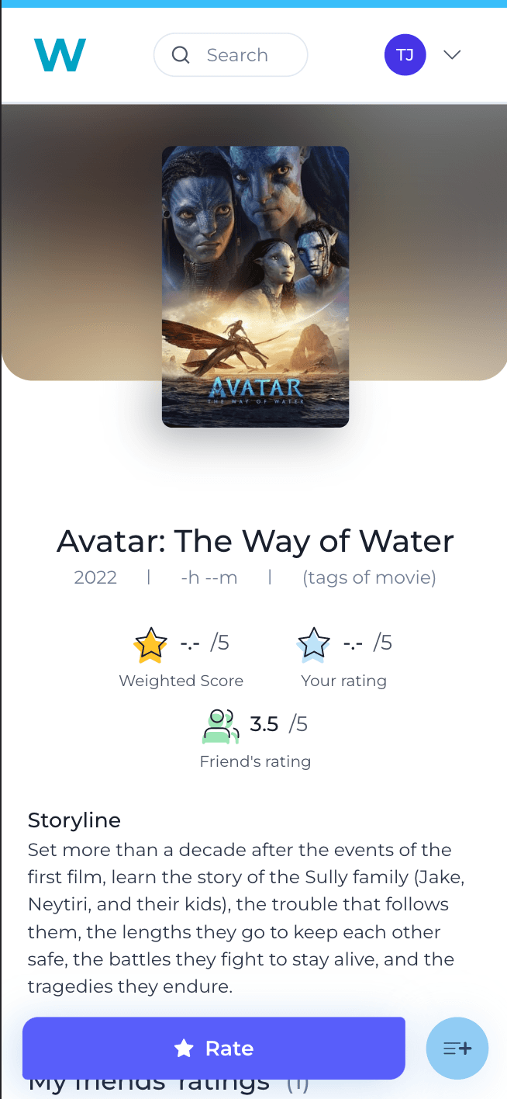Click the green Friend's rating icon
This screenshot has height=1099, width=507.
(220, 726)
